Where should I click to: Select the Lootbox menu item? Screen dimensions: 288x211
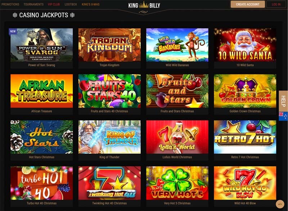point(71,4)
